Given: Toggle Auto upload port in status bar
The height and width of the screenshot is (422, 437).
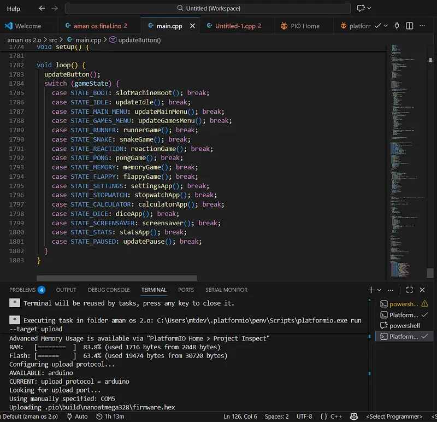Looking at the screenshot, I should 77,417.
